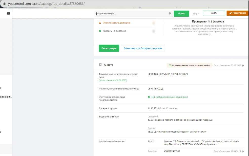Click the green checkmark near Проблем не выявлено
This screenshot has height=156, width=249.
(x=100, y=31)
